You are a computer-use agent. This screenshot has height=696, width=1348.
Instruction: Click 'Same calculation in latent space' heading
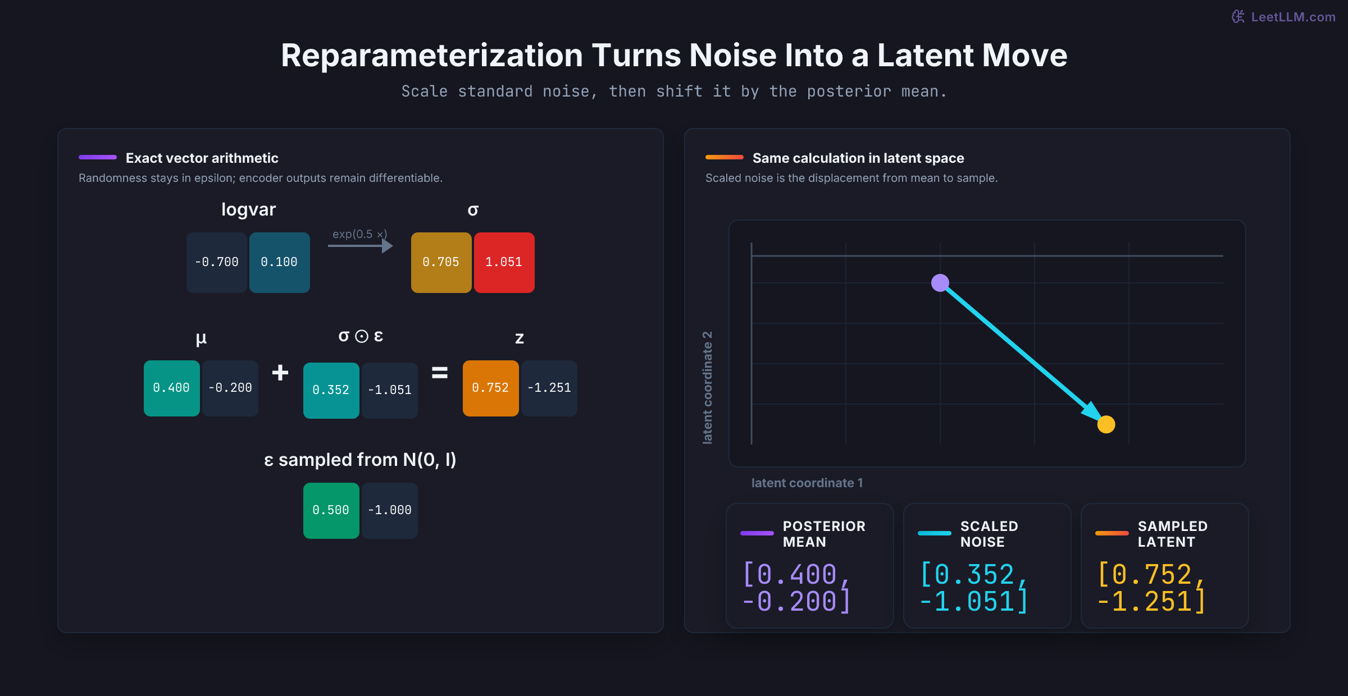[x=858, y=158]
